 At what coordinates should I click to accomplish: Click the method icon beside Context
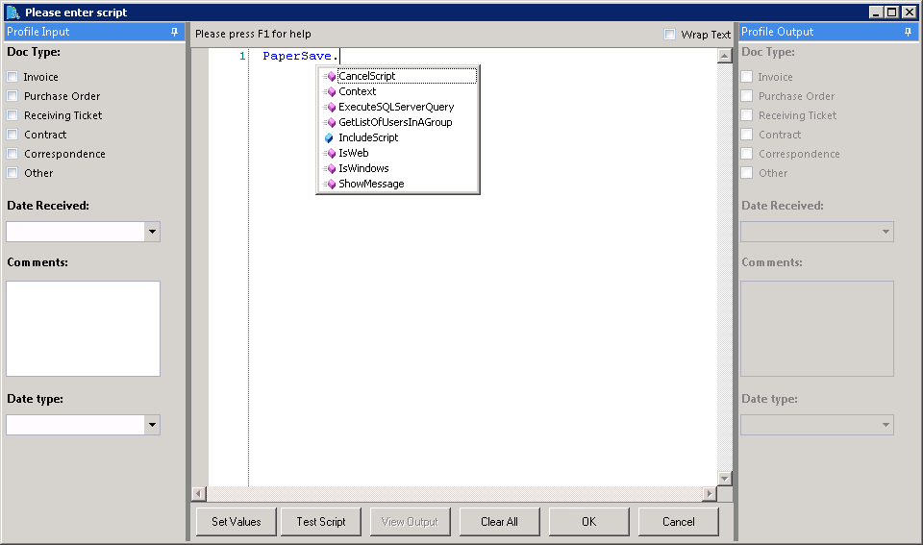point(330,91)
